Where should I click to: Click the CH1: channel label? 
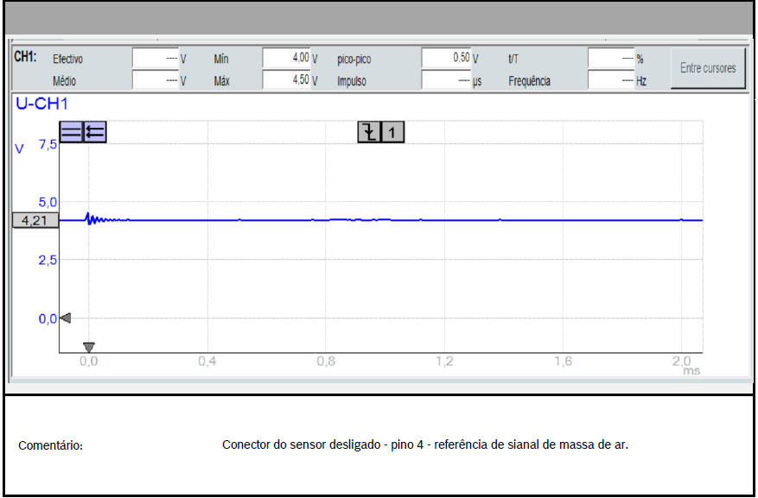(23, 58)
